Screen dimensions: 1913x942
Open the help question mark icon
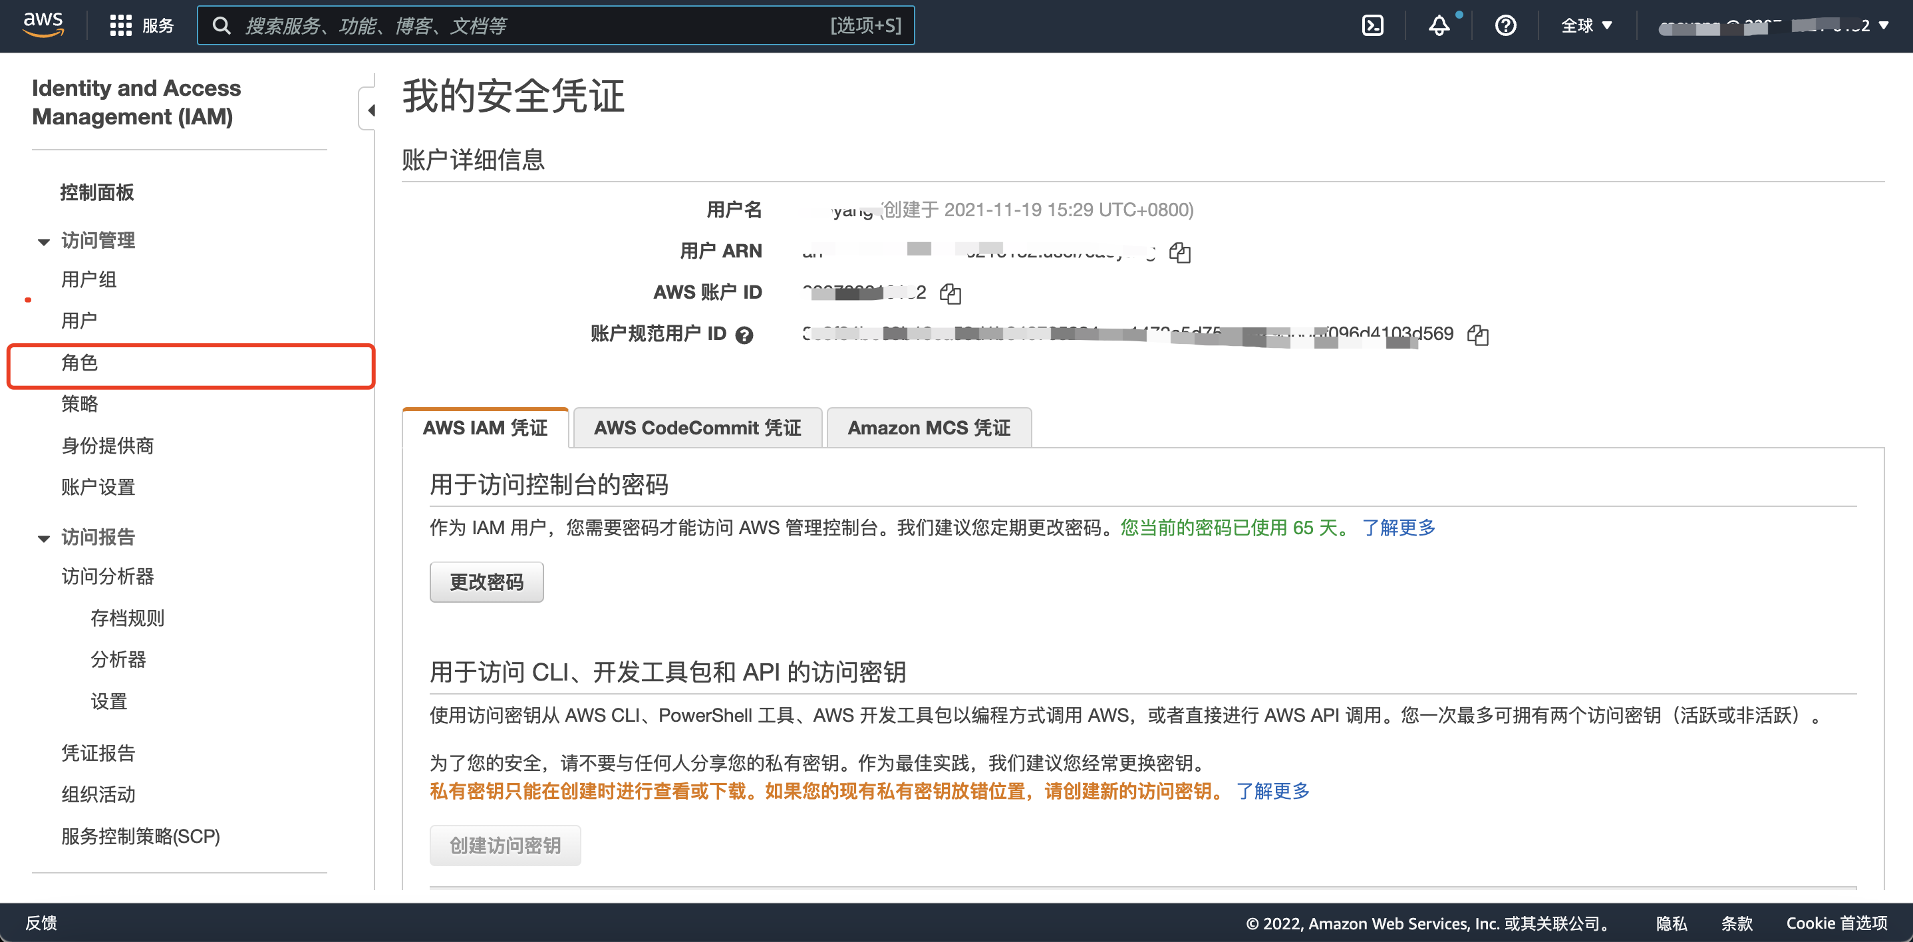click(x=1505, y=25)
